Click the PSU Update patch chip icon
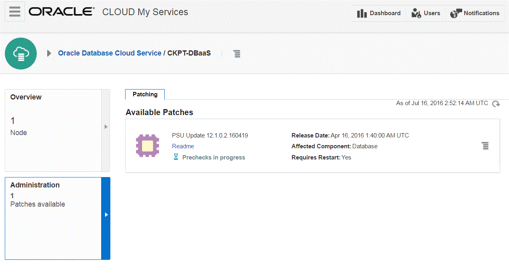509x277 pixels. 148,145
